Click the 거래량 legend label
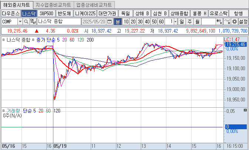The width and height of the screenshot is (249, 150). (x=13, y=111)
